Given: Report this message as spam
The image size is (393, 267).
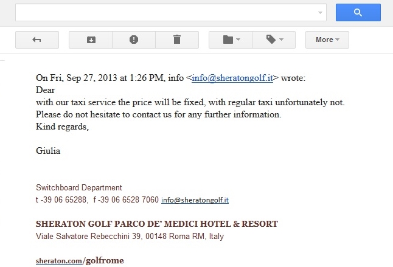Looking at the screenshot, I should coord(134,40).
